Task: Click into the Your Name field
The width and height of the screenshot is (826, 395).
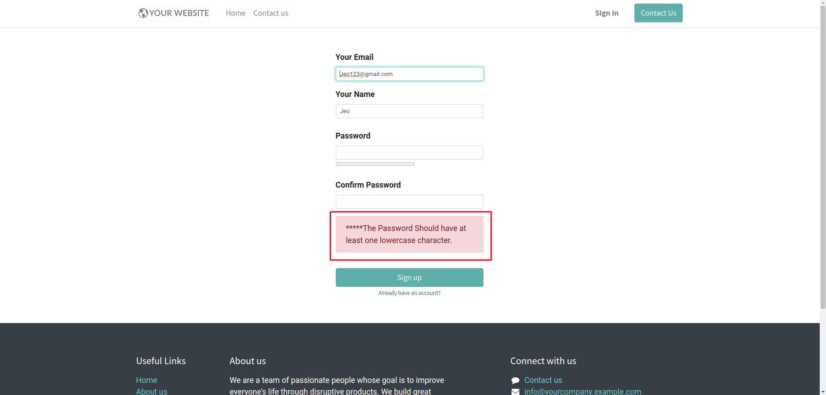Action: [x=409, y=111]
